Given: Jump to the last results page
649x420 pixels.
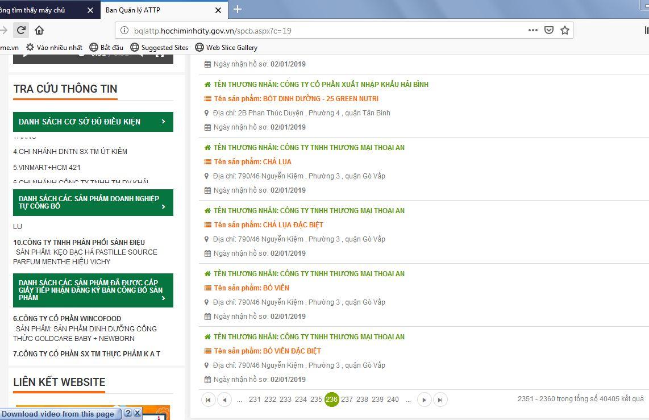Looking at the screenshot, I should click(x=440, y=400).
